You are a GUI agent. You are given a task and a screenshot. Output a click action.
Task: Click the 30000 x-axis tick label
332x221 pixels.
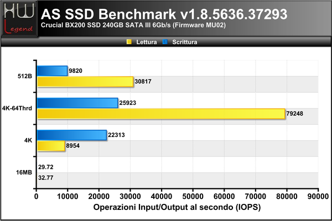tap(130, 197)
